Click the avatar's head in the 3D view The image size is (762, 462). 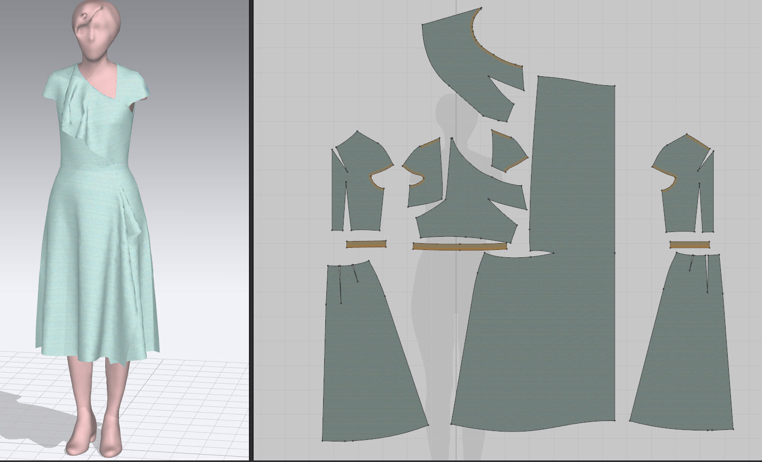click(96, 31)
